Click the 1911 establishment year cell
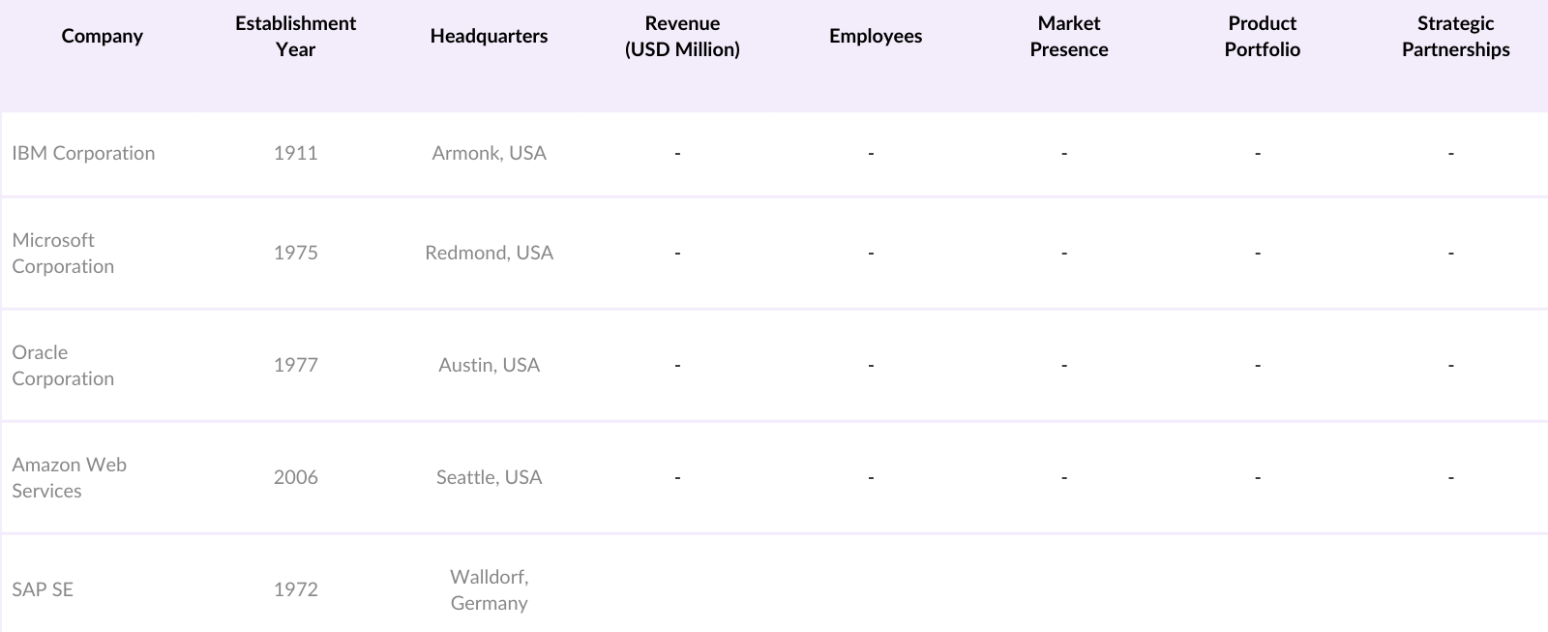Screen dimensions: 1548x632 tap(295, 153)
